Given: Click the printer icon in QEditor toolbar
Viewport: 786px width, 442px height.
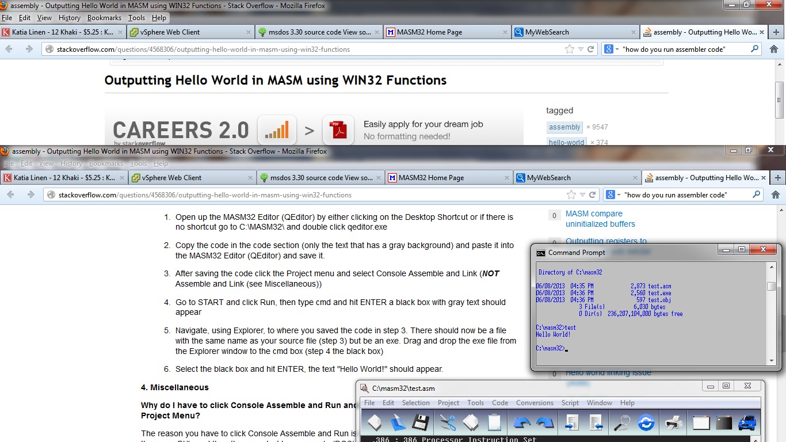Looking at the screenshot, I should tap(673, 423).
